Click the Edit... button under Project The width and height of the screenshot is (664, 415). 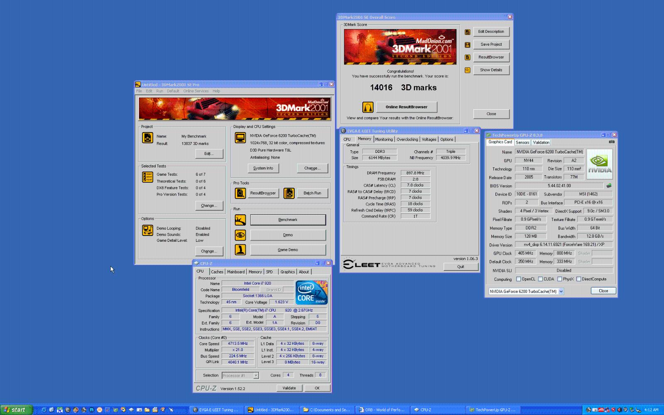[209, 154]
